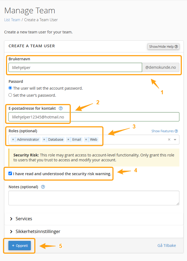Remove the Web role tag

coord(86,140)
